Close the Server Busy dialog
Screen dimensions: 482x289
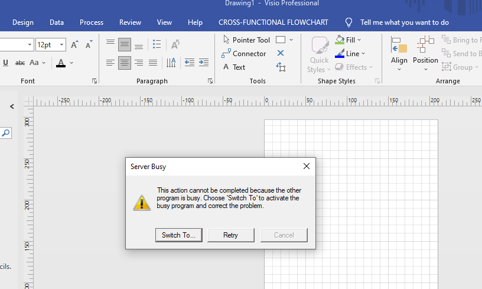coord(307,166)
